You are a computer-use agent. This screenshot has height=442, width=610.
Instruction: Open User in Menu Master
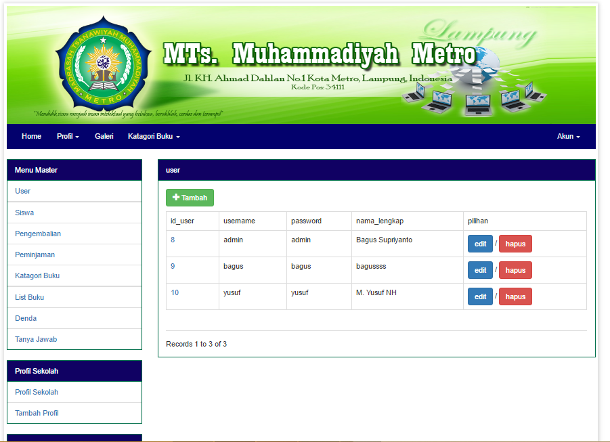point(74,191)
